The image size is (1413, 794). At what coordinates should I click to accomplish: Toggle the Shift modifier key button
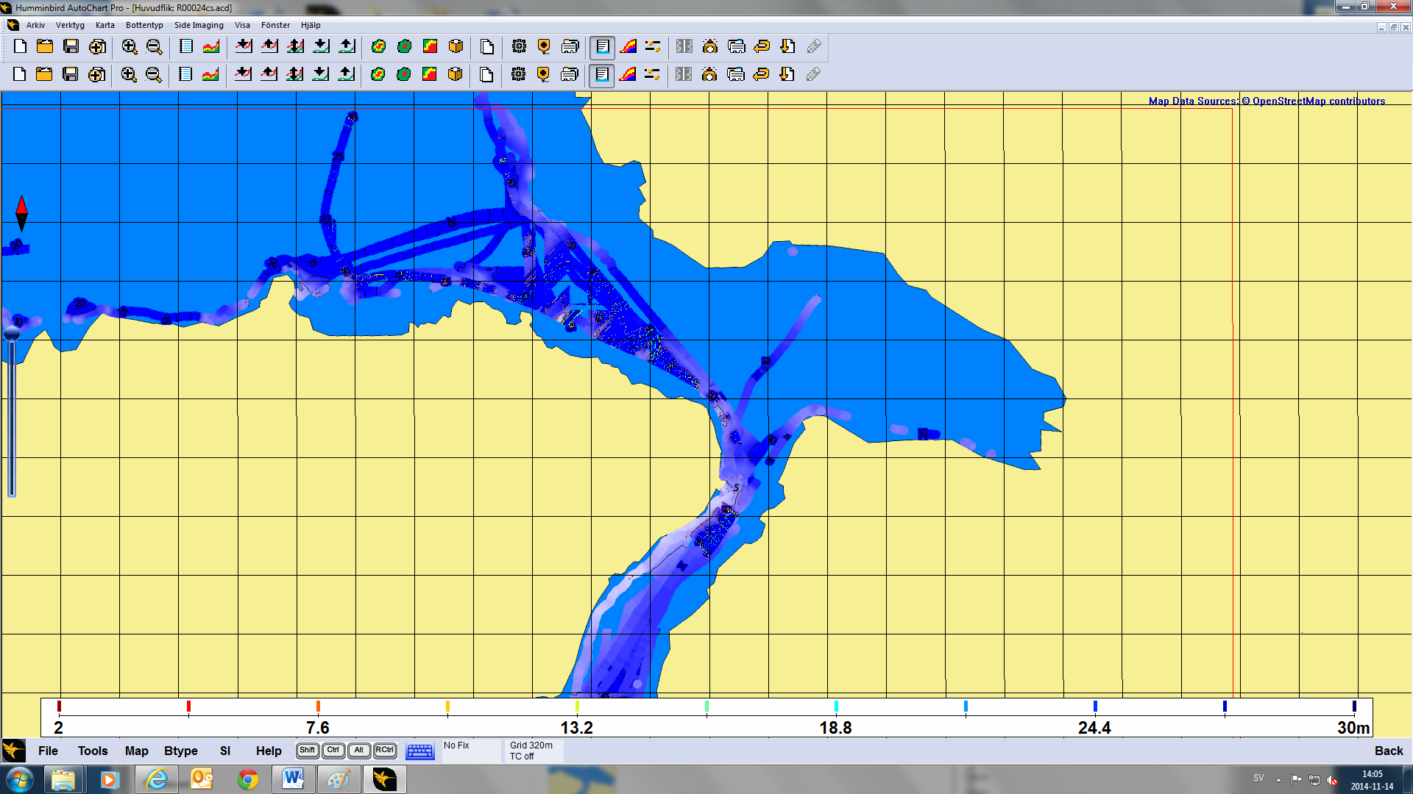click(307, 751)
